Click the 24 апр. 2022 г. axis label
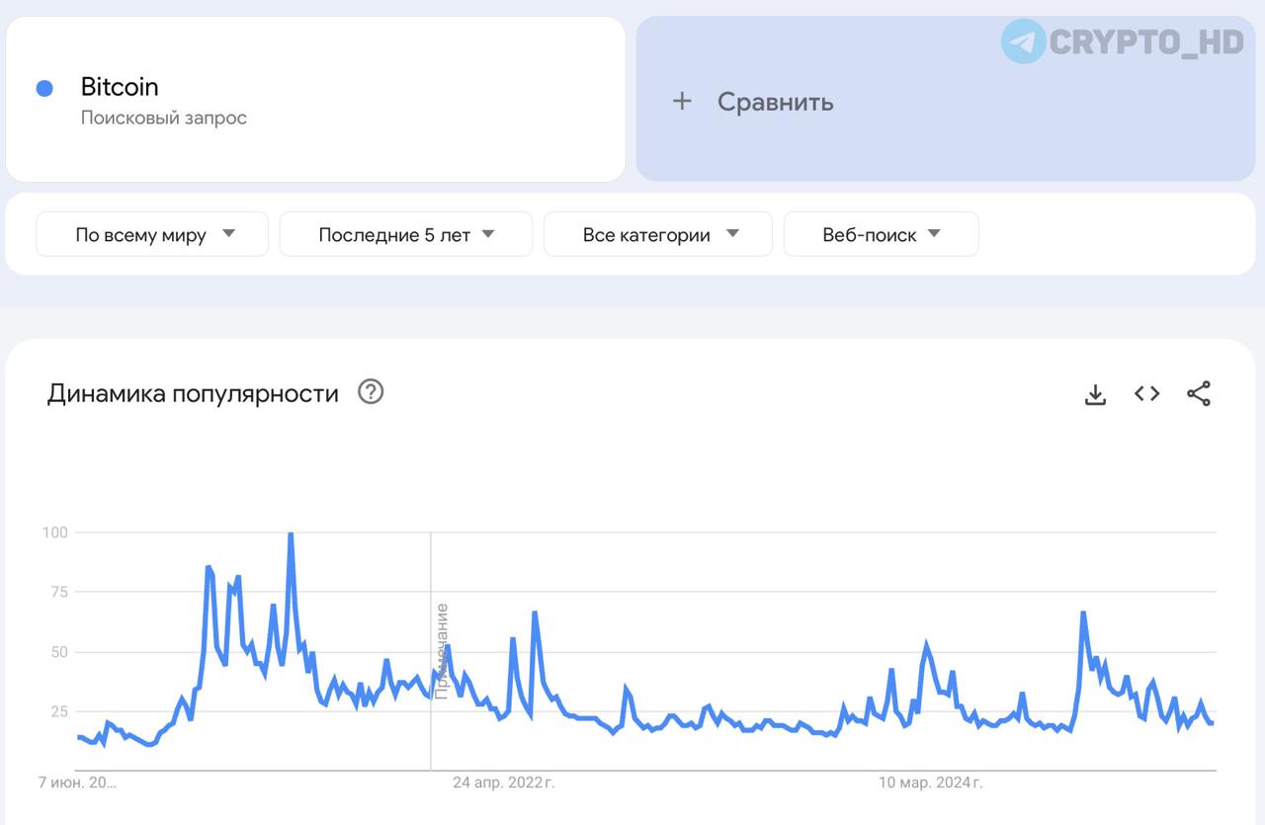1265x825 pixels. (504, 784)
